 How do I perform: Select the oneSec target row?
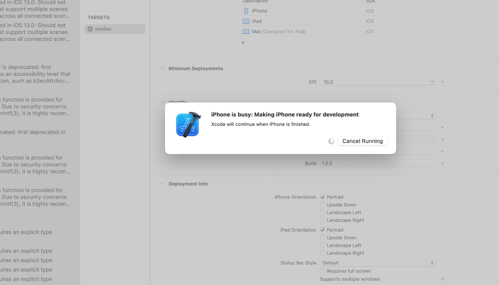point(115,29)
